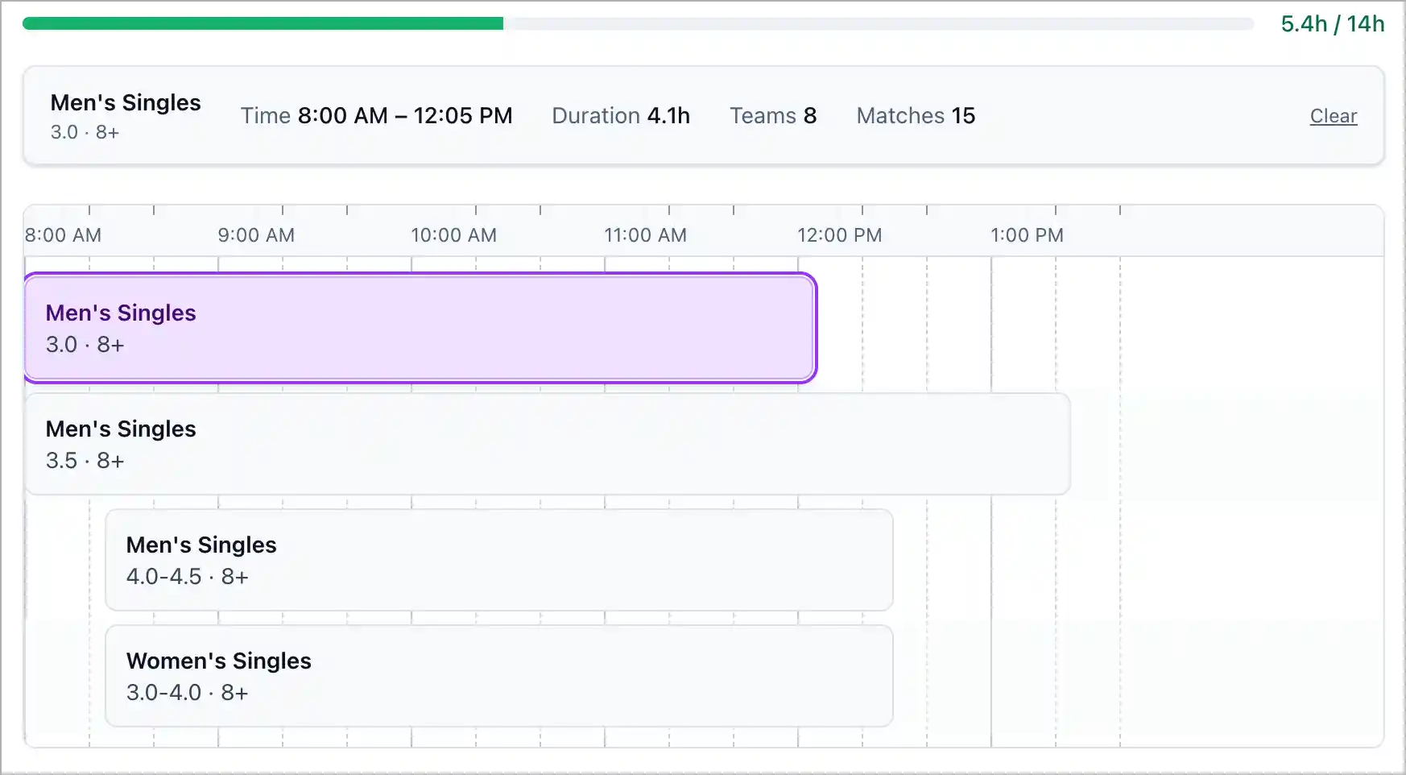Click the Duration 4.1h value
Image resolution: width=1406 pixels, height=775 pixels.
[621, 116]
